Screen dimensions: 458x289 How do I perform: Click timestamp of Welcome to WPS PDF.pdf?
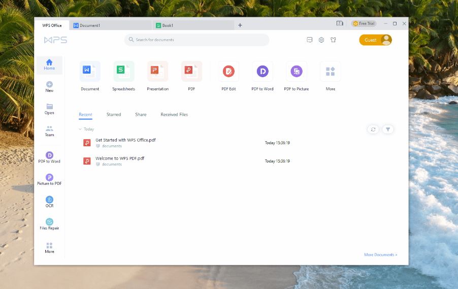[277, 161]
